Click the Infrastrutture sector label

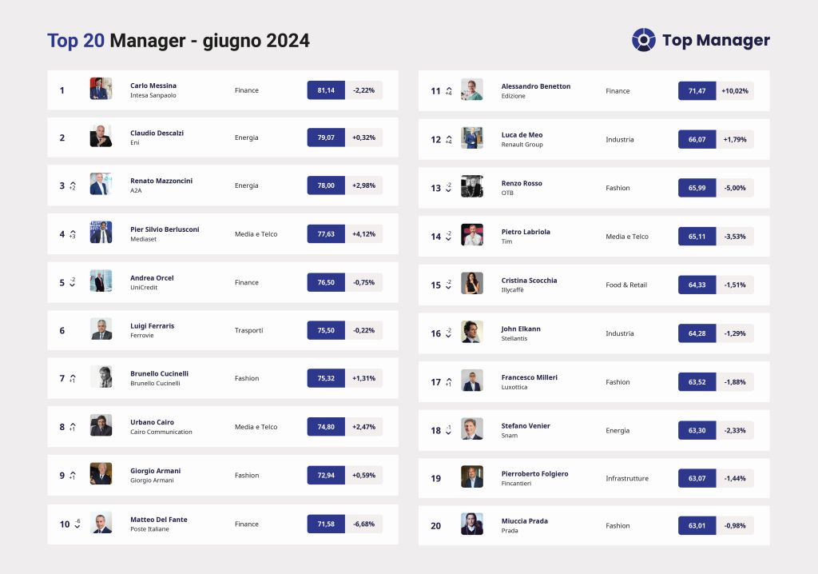point(627,478)
